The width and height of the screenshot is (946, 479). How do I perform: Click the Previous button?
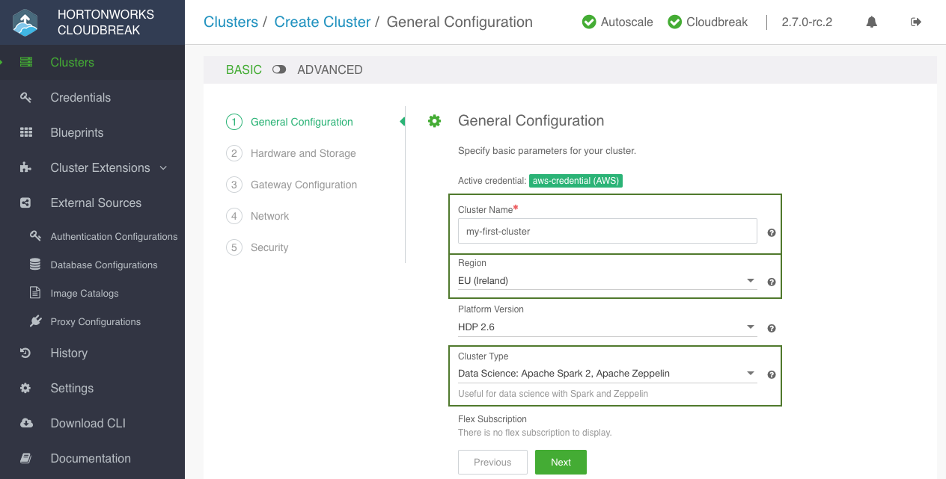[x=492, y=462]
